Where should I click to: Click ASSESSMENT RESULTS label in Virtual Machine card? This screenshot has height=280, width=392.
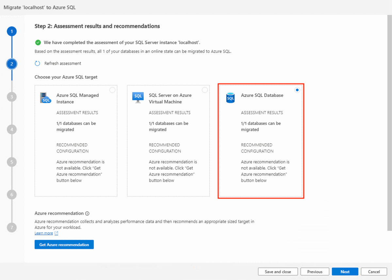tap(170, 113)
